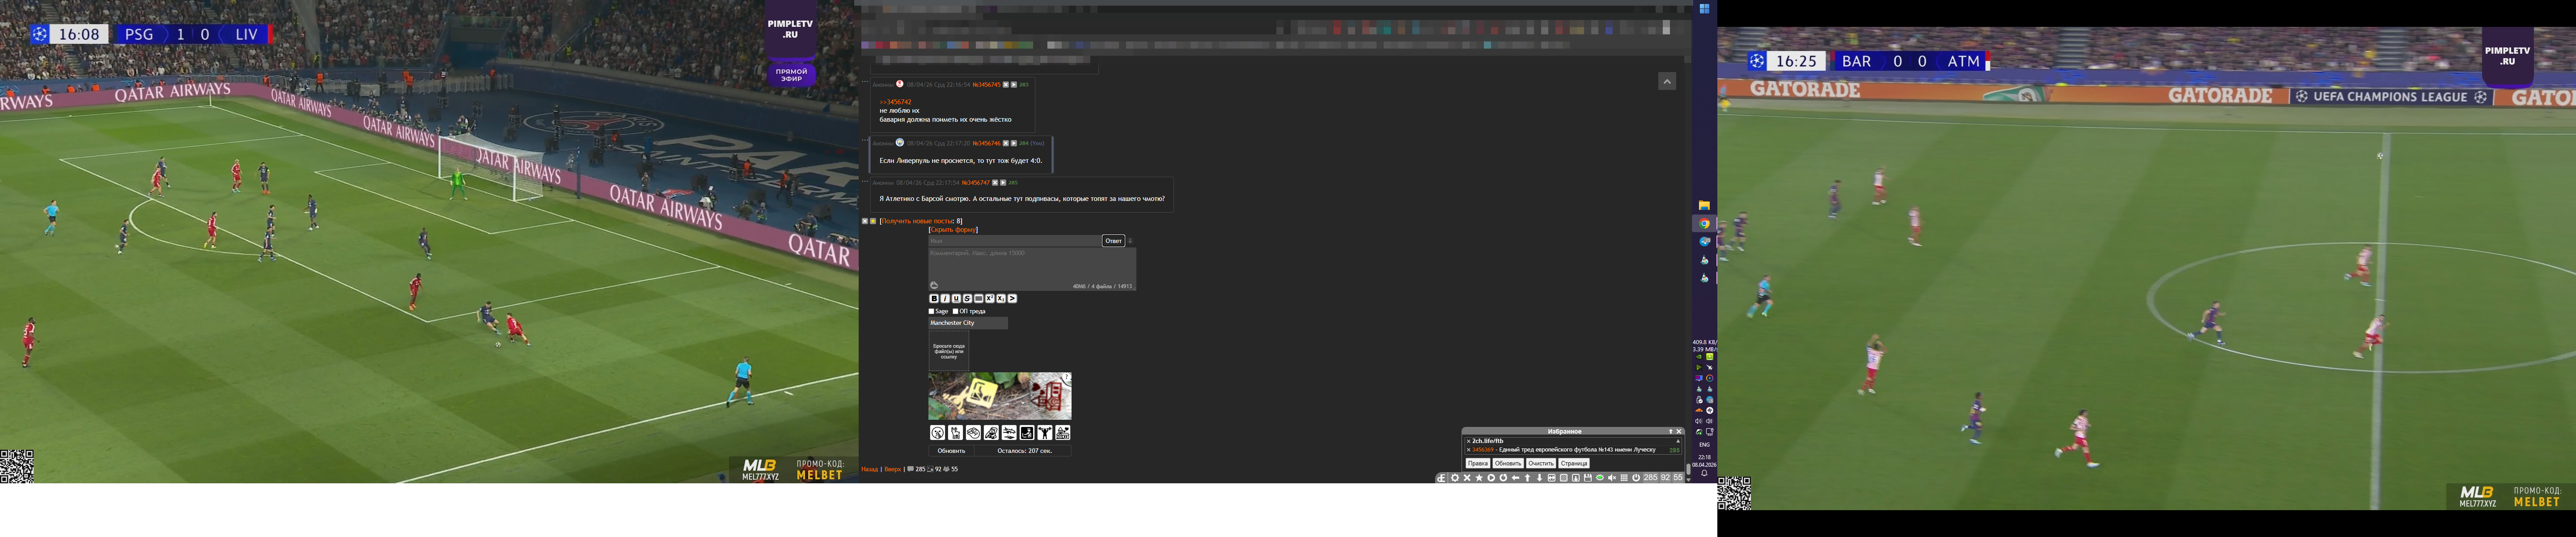Screen dimensions: 2576x537
Task: Pin Избранное panel with the up-arrow icon
Action: click(x=1670, y=432)
